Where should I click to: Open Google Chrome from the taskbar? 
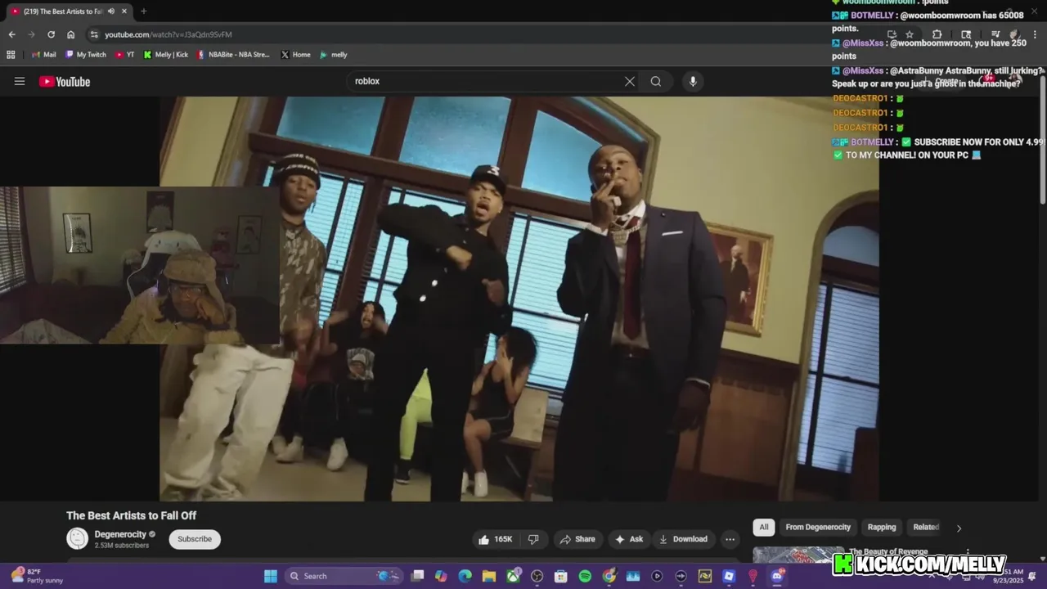[x=609, y=576]
